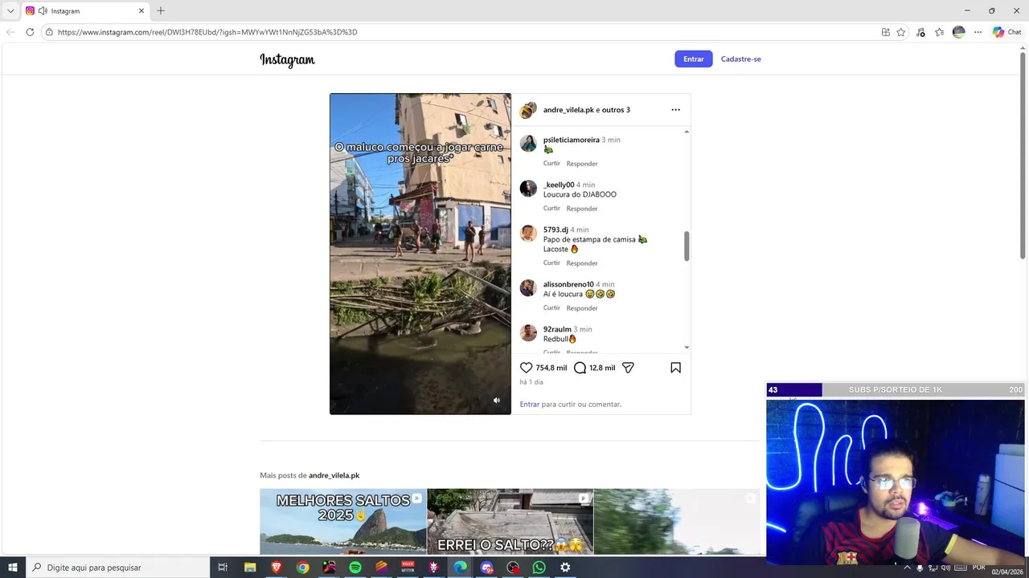Launch Google Chrome from the taskbar
The width and height of the screenshot is (1029, 578).
[303, 568]
